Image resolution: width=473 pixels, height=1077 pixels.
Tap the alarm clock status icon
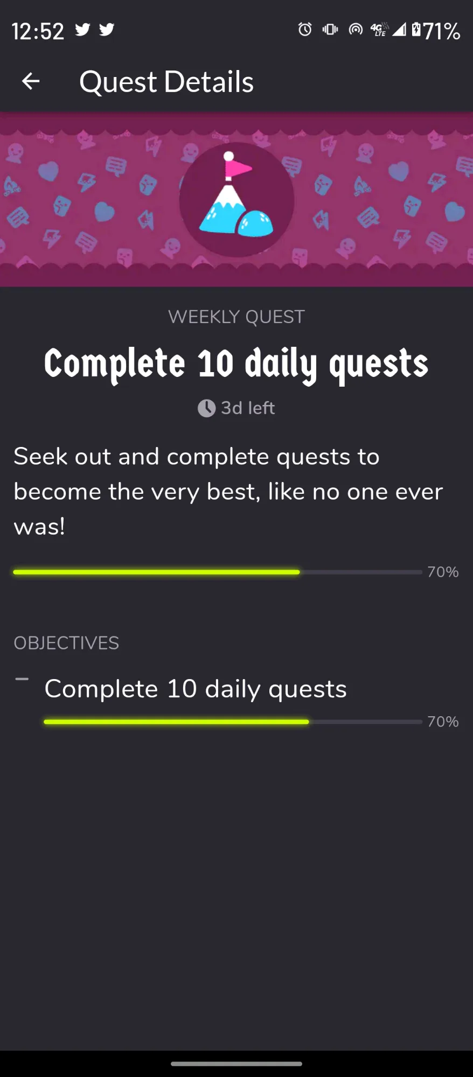click(x=305, y=30)
